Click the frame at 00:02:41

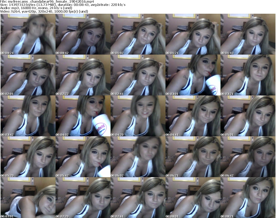tap(138, 75)
